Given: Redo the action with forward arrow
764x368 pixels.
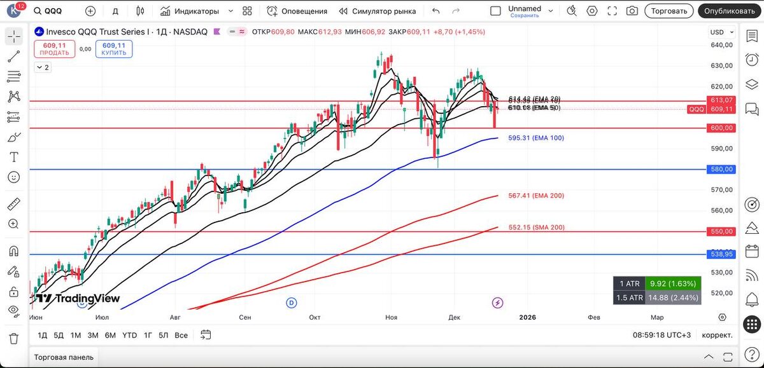Looking at the screenshot, I should pos(456,11).
